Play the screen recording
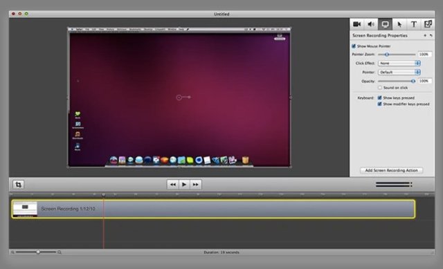 tap(184, 185)
